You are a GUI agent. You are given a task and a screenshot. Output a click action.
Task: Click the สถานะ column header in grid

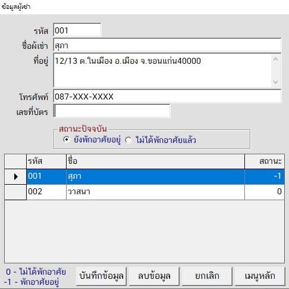click(x=265, y=161)
